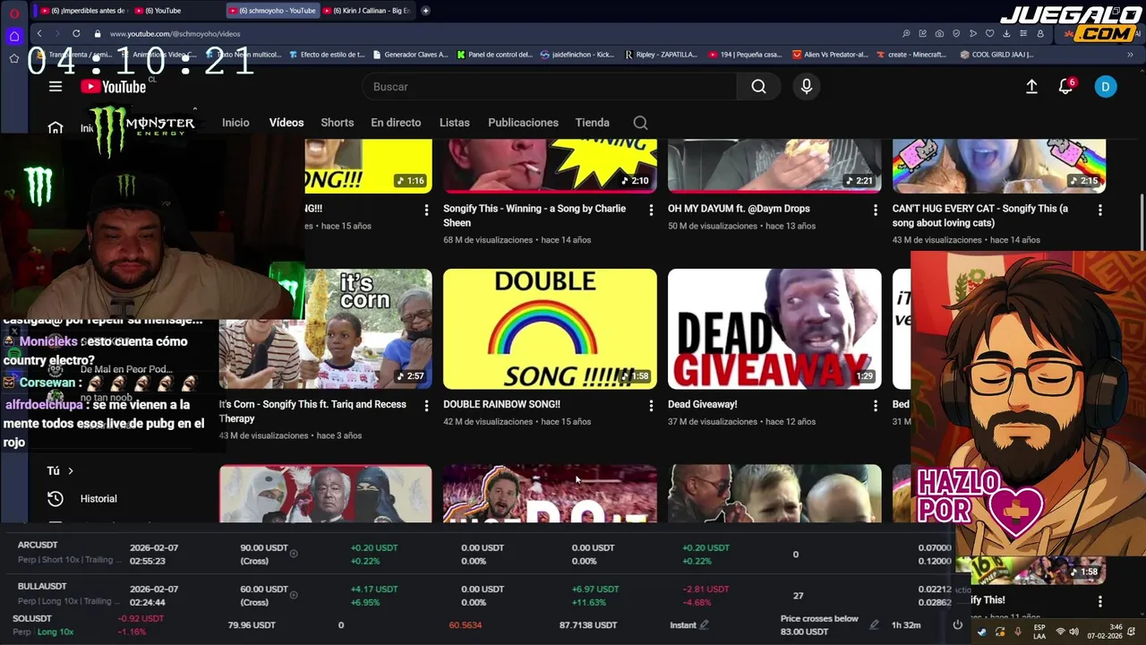Open the Publicaciones channel tab
This screenshot has width=1146, height=645.
523,123
